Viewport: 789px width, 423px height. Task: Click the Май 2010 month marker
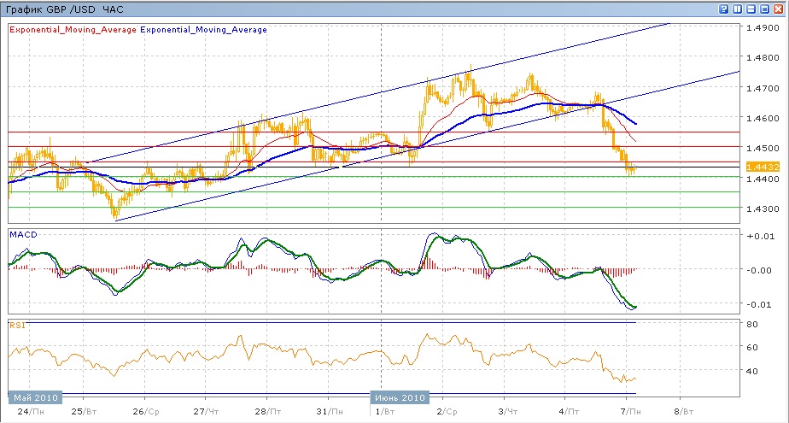[37, 397]
